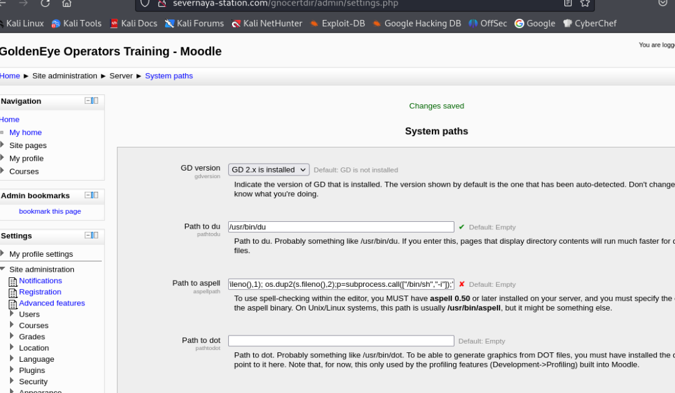Go to Home in the breadcrumb
The image size is (675, 393).
point(10,76)
